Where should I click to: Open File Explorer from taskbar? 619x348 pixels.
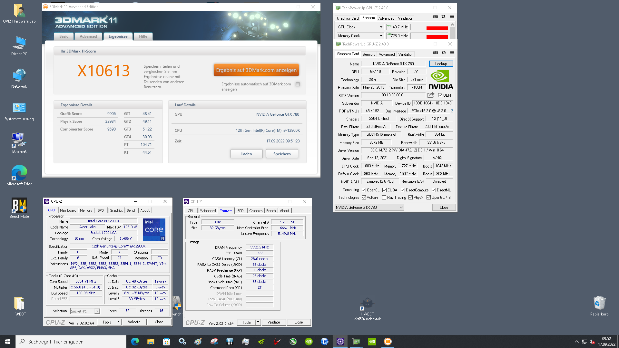[x=151, y=342]
